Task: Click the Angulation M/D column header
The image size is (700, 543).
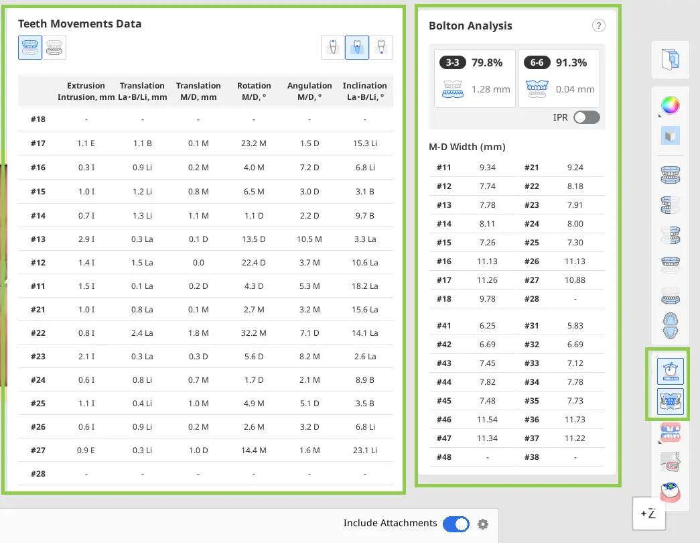Action: (x=309, y=91)
